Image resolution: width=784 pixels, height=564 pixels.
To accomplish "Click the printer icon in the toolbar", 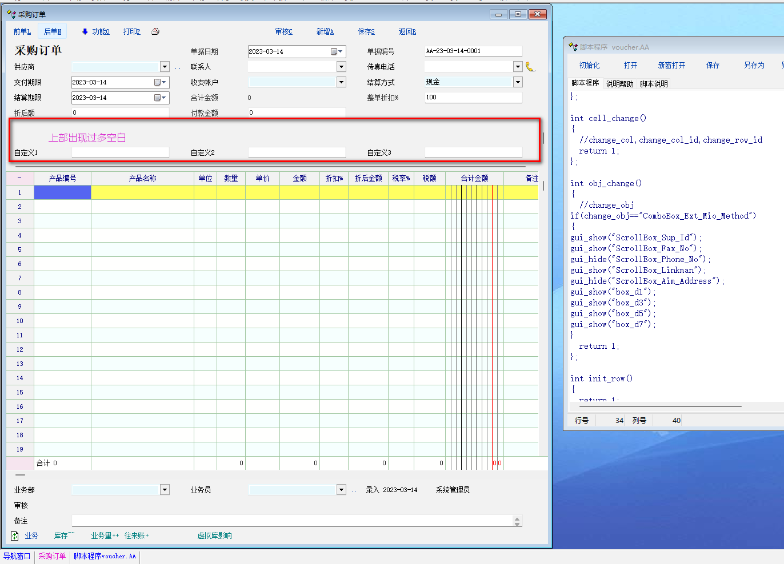I will point(155,31).
